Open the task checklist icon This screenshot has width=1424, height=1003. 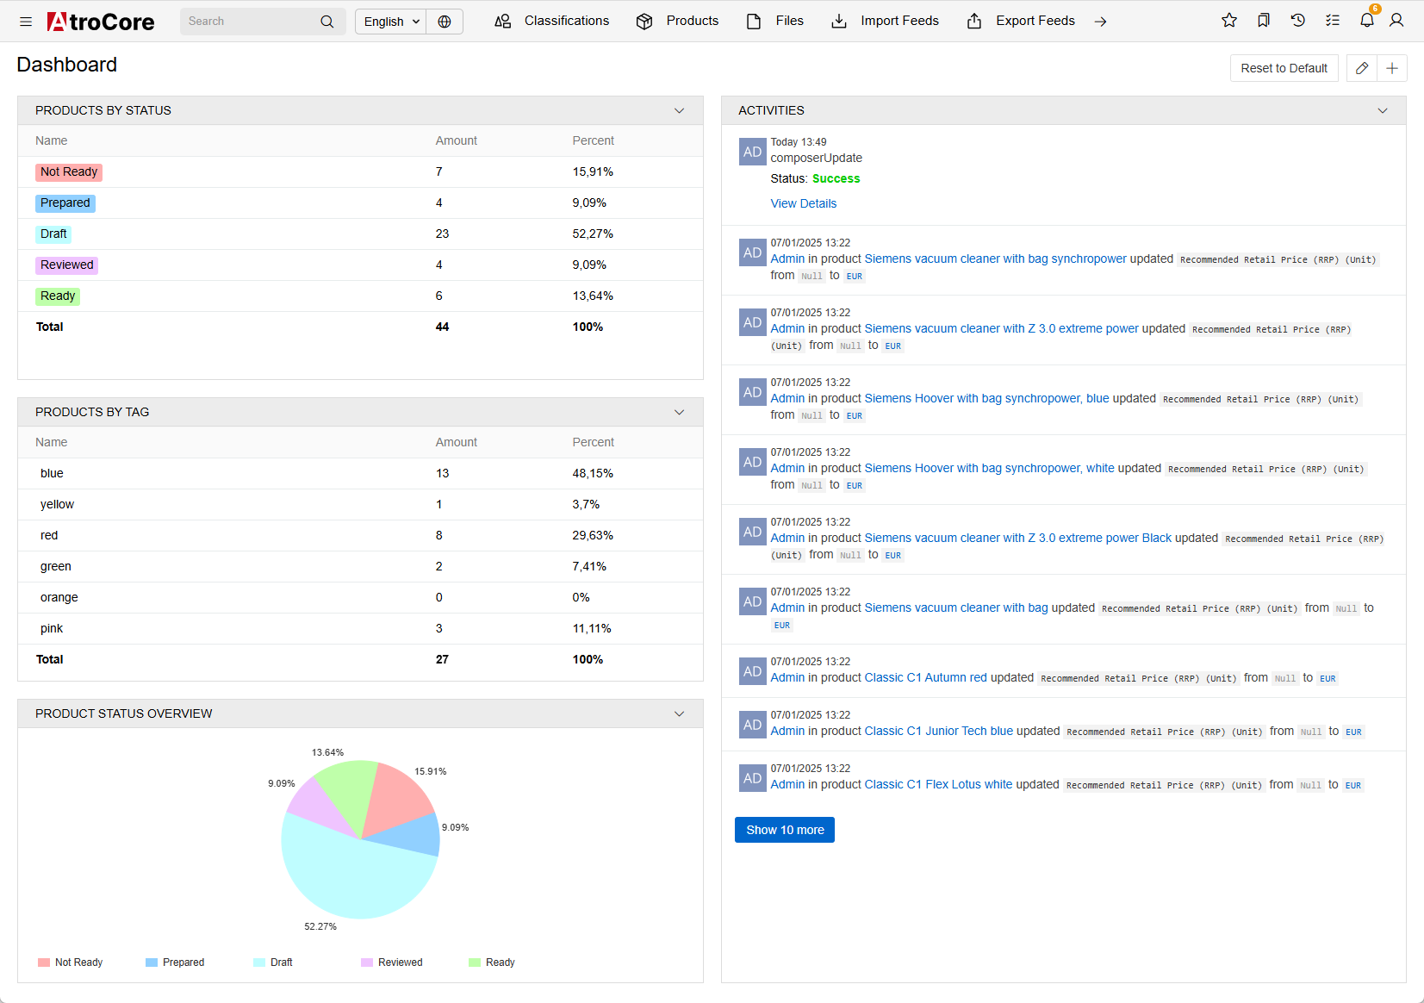[x=1333, y=20]
